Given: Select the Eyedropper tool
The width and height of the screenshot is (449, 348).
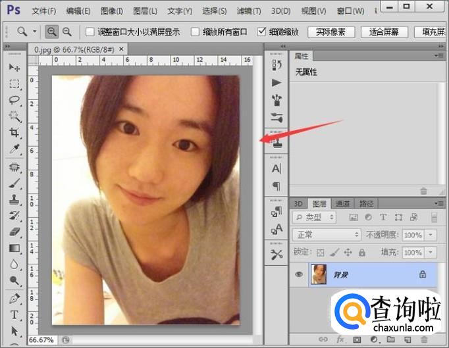Looking at the screenshot, I should [14, 150].
